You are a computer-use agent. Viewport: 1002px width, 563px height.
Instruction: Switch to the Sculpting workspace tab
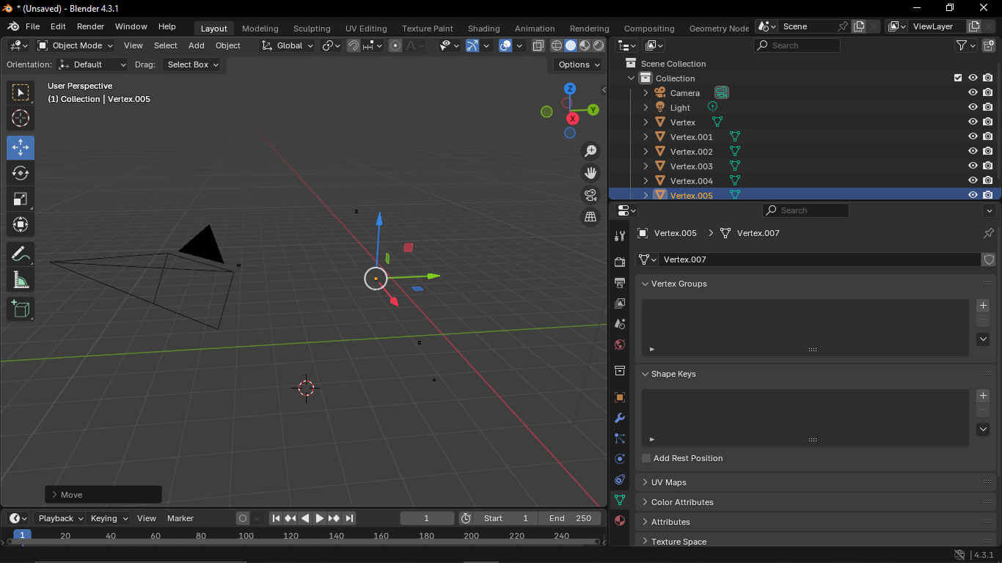click(312, 29)
